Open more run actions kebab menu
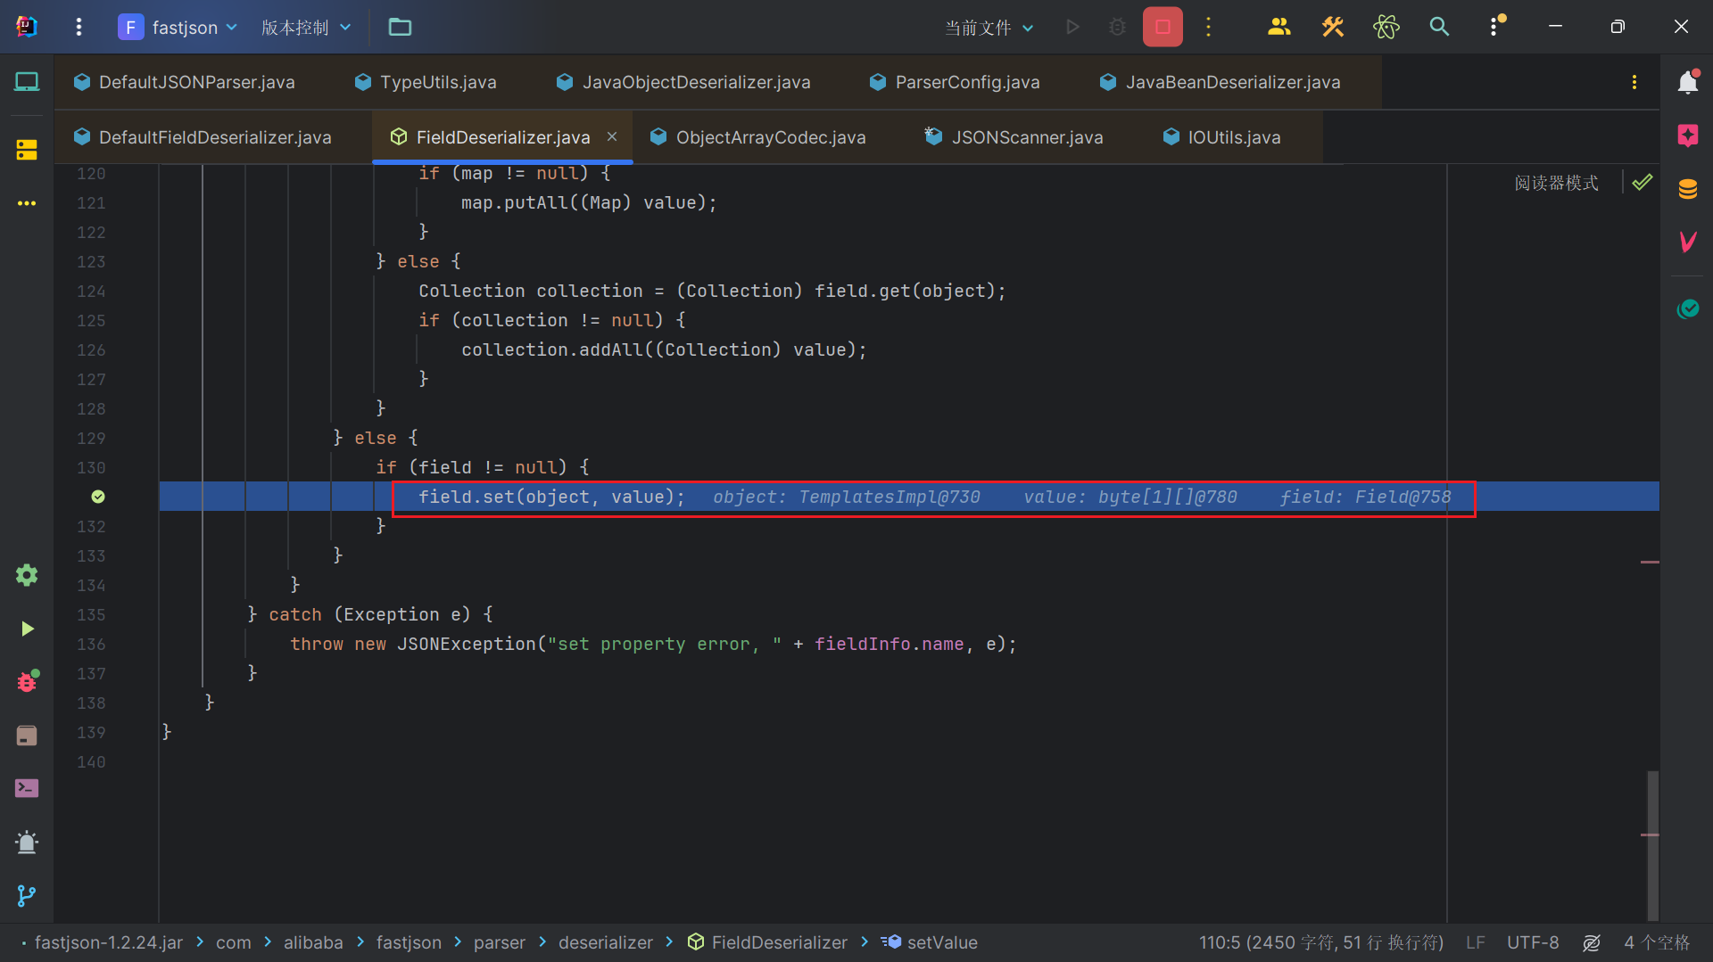This screenshot has width=1713, height=962. click(1209, 27)
